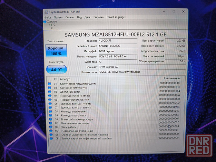The width and height of the screenshot is (216, 162).
Task: Select Ошибки целостности носителя и данных text
Action: [x=85, y=135]
